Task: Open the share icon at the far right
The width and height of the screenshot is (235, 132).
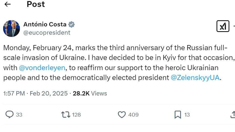Action: pyautogui.click(x=233, y=115)
